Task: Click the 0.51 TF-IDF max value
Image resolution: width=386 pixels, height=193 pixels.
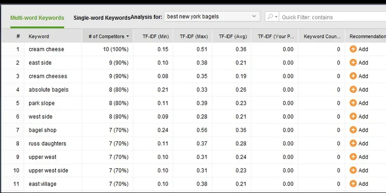Action: click(x=202, y=49)
